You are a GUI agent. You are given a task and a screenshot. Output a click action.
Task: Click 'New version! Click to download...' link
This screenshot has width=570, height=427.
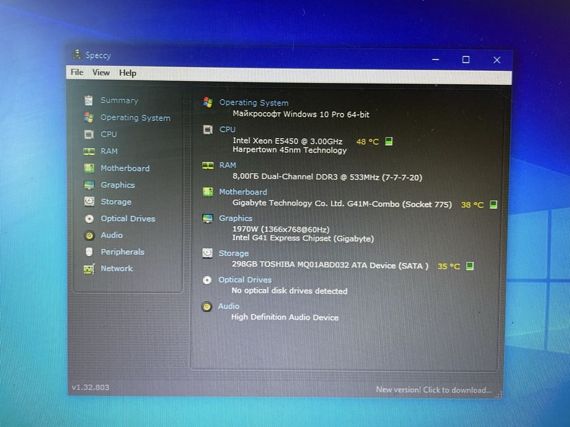tap(434, 390)
